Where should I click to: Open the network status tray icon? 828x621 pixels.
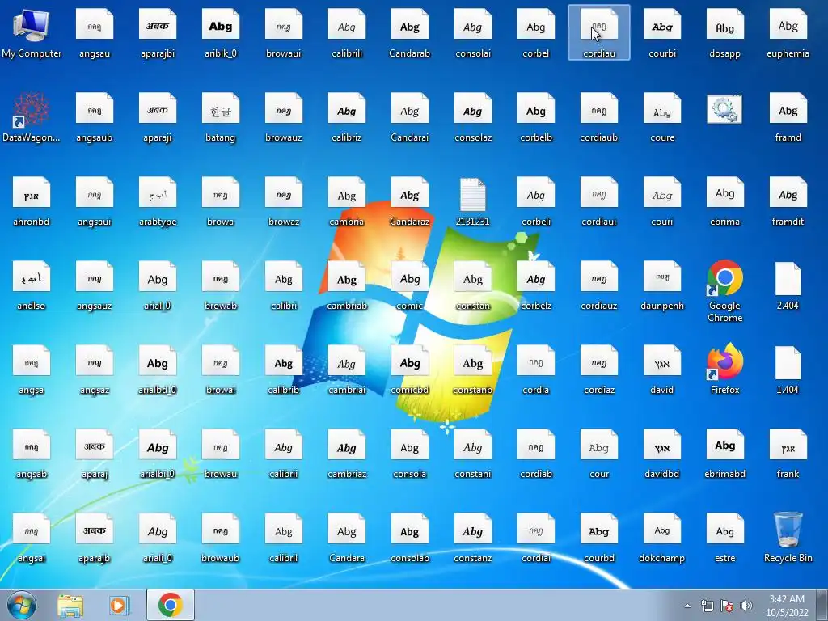[707, 606]
